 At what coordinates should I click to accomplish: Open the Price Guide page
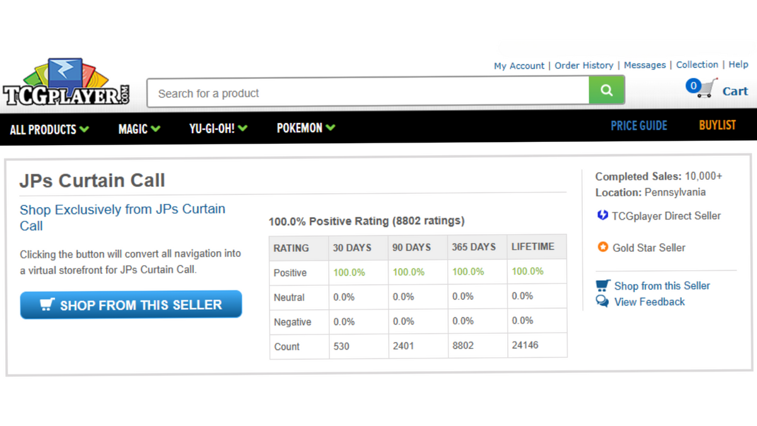638,126
